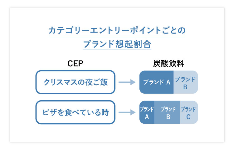Click the small ブランド A segment in bottom bar

[147, 112]
